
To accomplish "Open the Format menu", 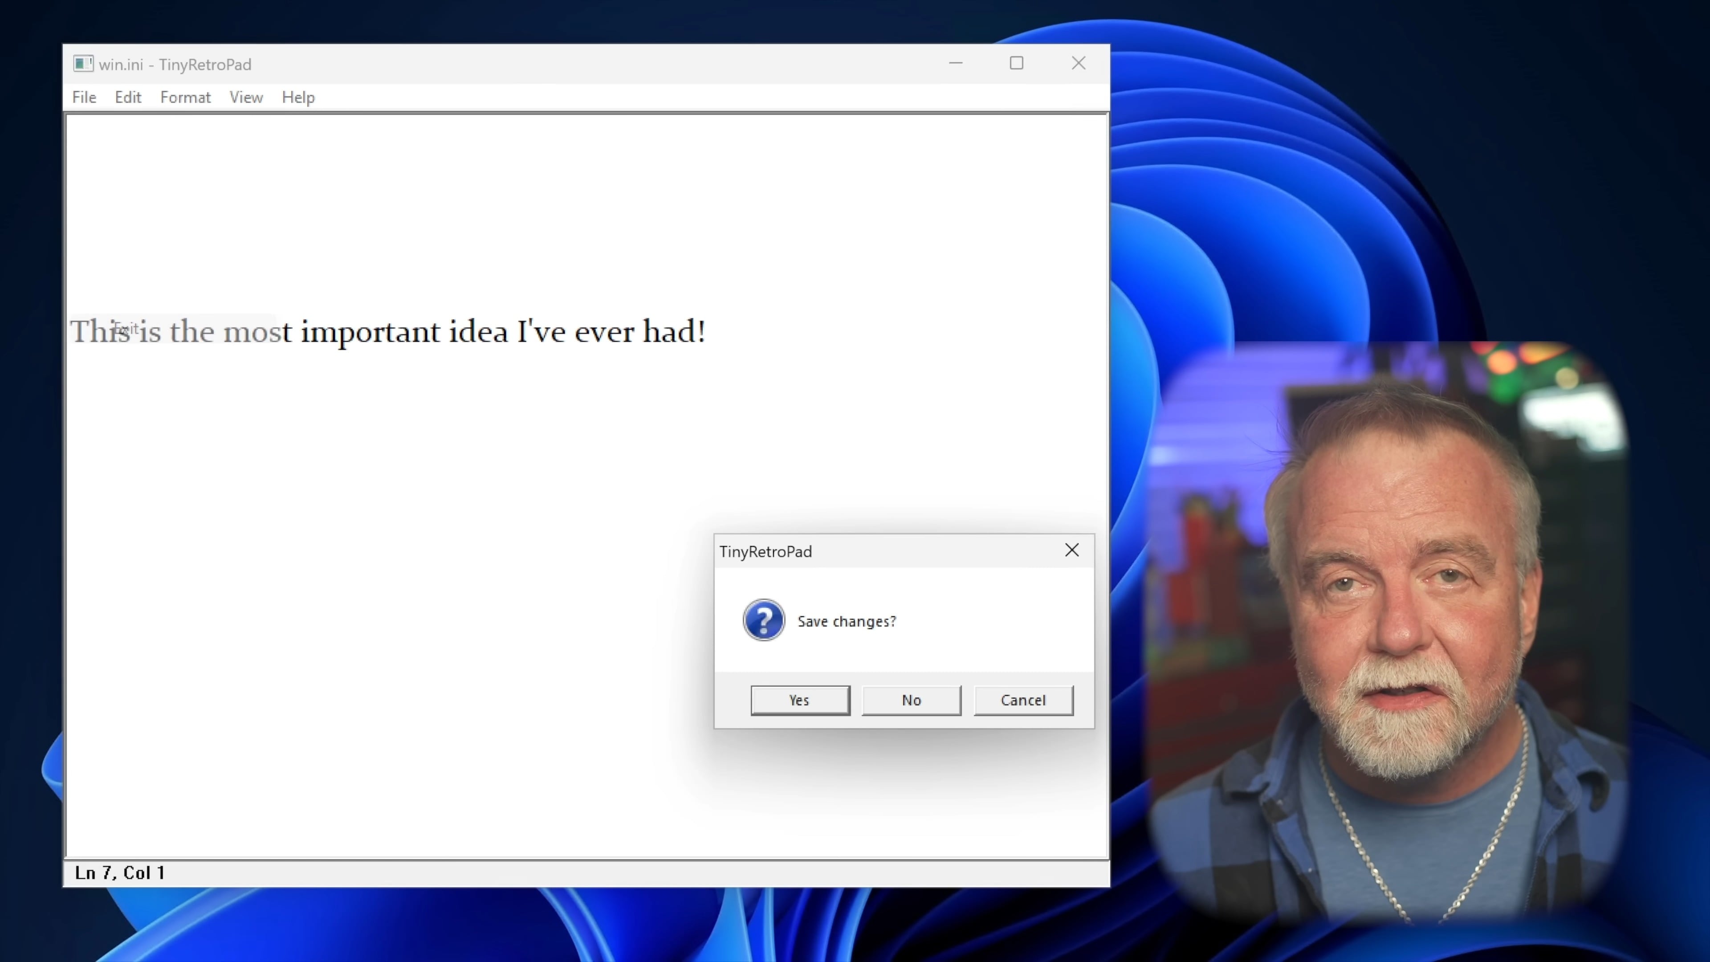I will [x=185, y=98].
